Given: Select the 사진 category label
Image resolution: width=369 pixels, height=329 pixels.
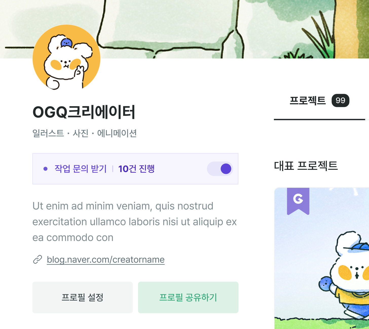Looking at the screenshot, I should click(x=81, y=133).
